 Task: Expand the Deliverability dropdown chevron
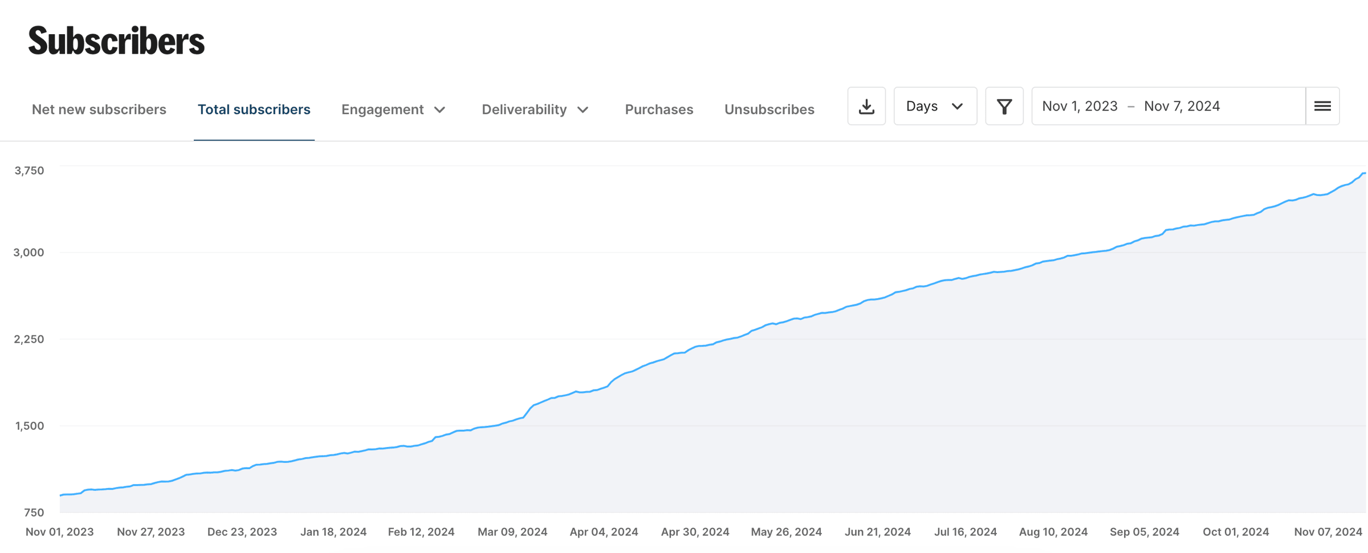(x=583, y=109)
